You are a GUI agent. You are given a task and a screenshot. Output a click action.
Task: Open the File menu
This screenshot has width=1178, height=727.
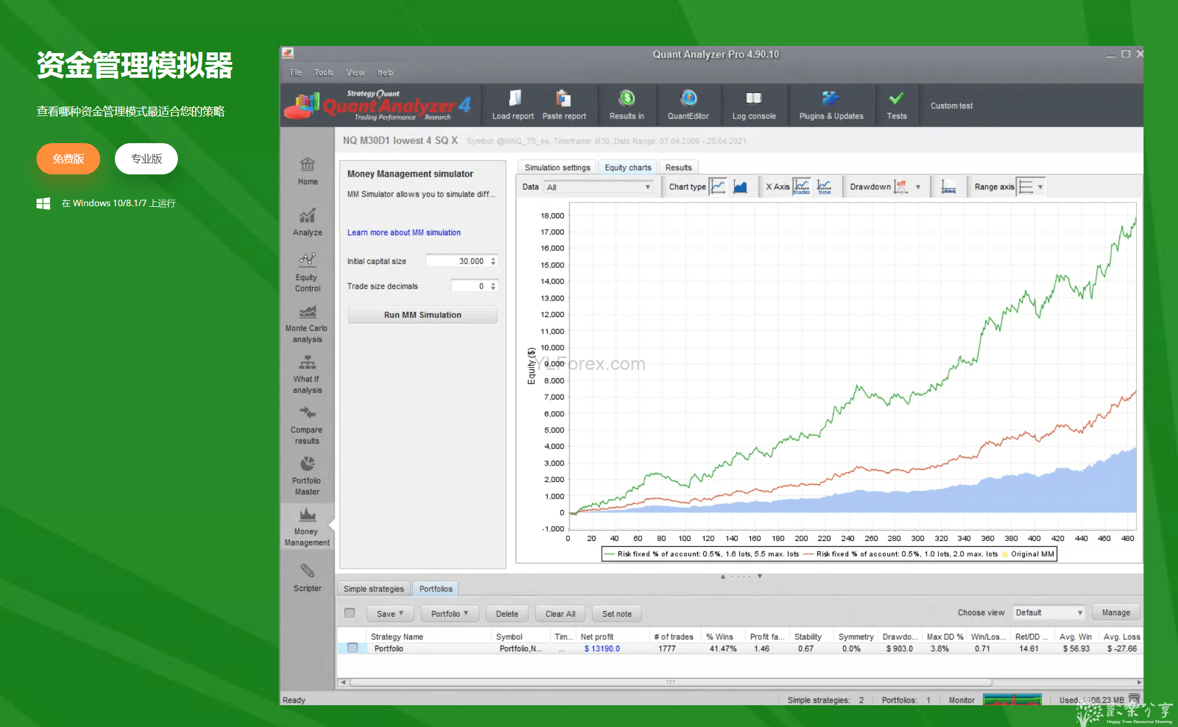tap(296, 72)
